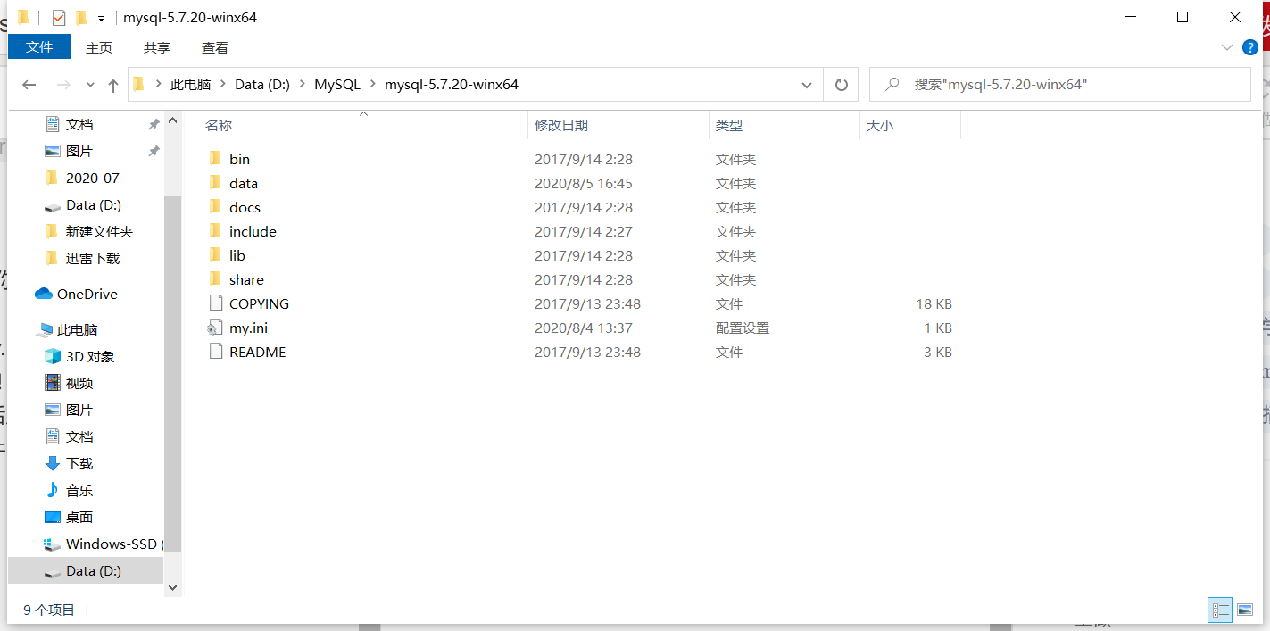Click the README file name
The height and width of the screenshot is (631, 1270).
[x=258, y=352]
